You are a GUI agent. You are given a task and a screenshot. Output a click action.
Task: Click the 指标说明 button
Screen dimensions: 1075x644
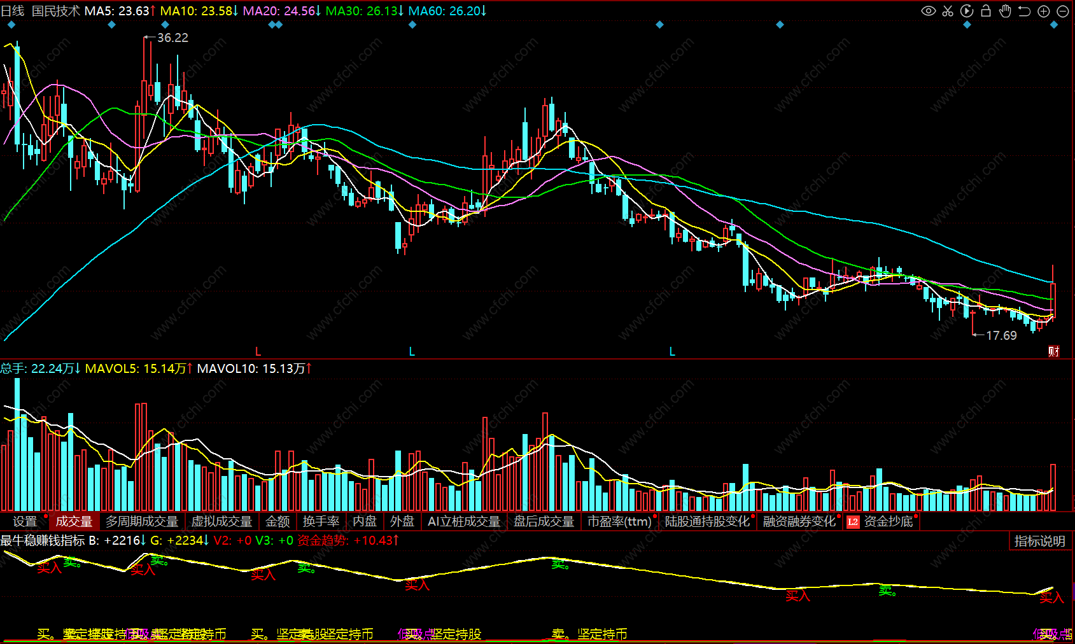[x=1040, y=541]
